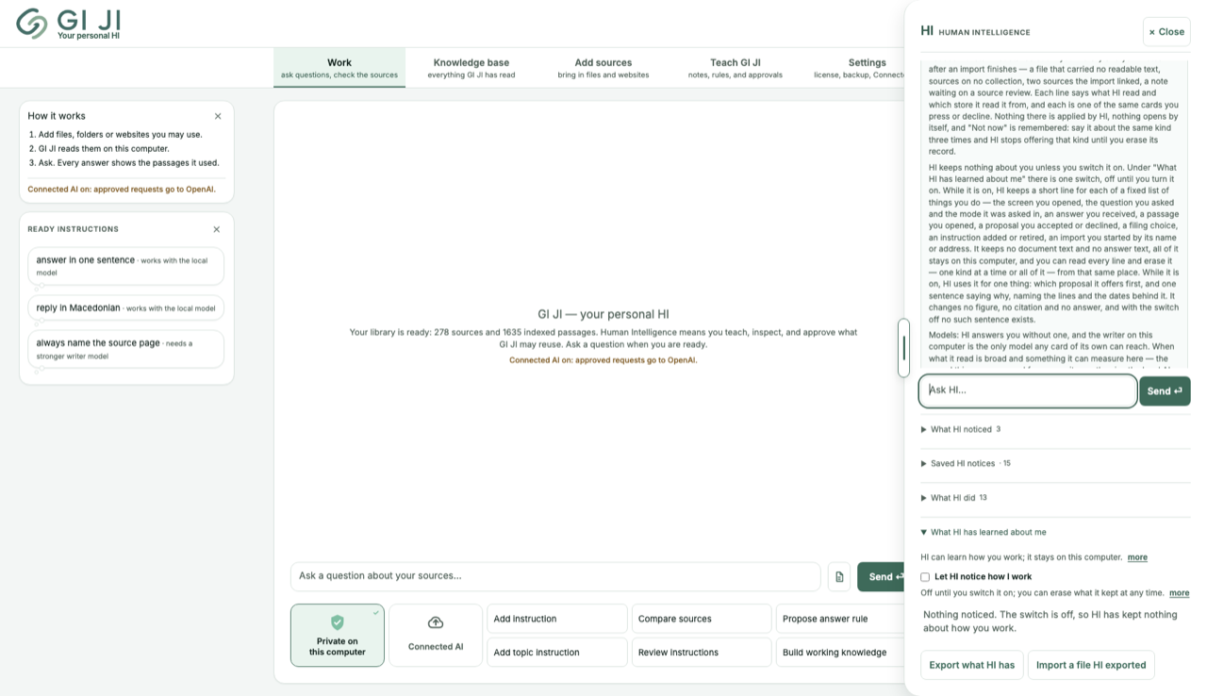Tick the Let HI notice how I work checkbox
Image resolution: width=1207 pixels, height=696 pixels.
tap(925, 577)
